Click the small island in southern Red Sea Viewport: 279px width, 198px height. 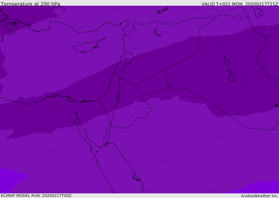pos(136,178)
